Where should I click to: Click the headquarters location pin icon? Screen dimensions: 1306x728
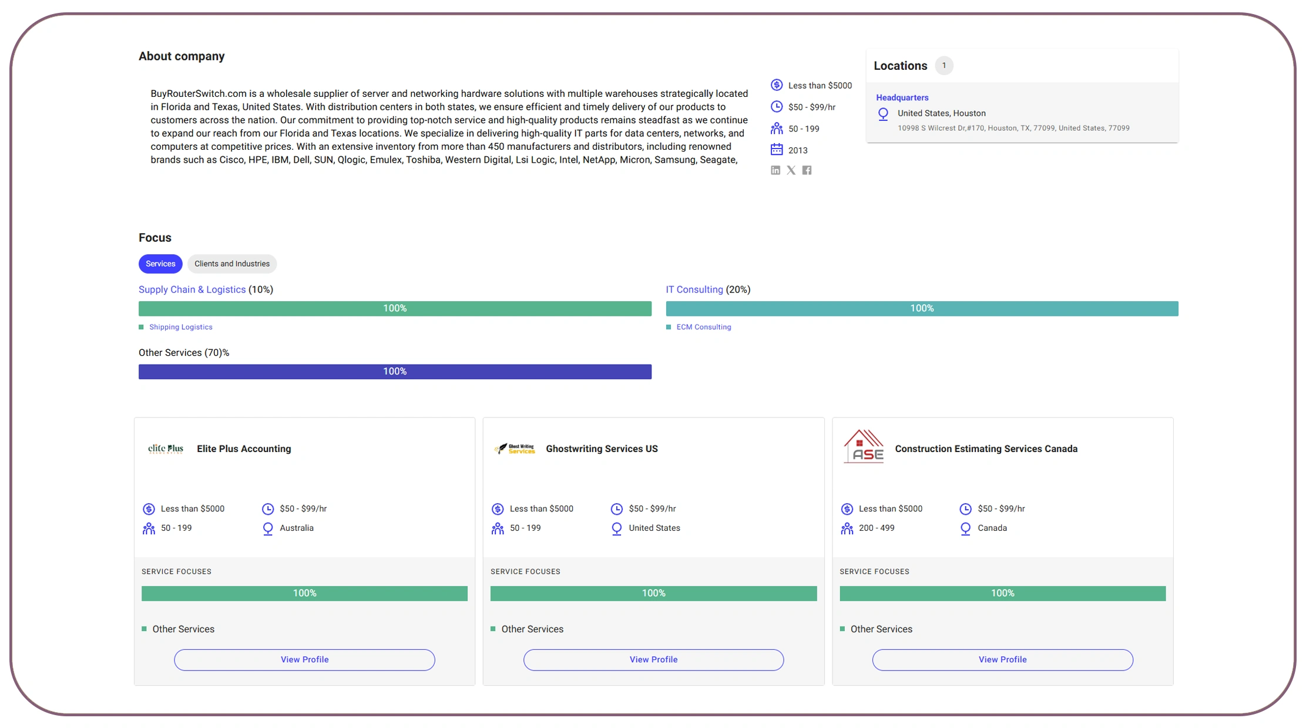883,114
